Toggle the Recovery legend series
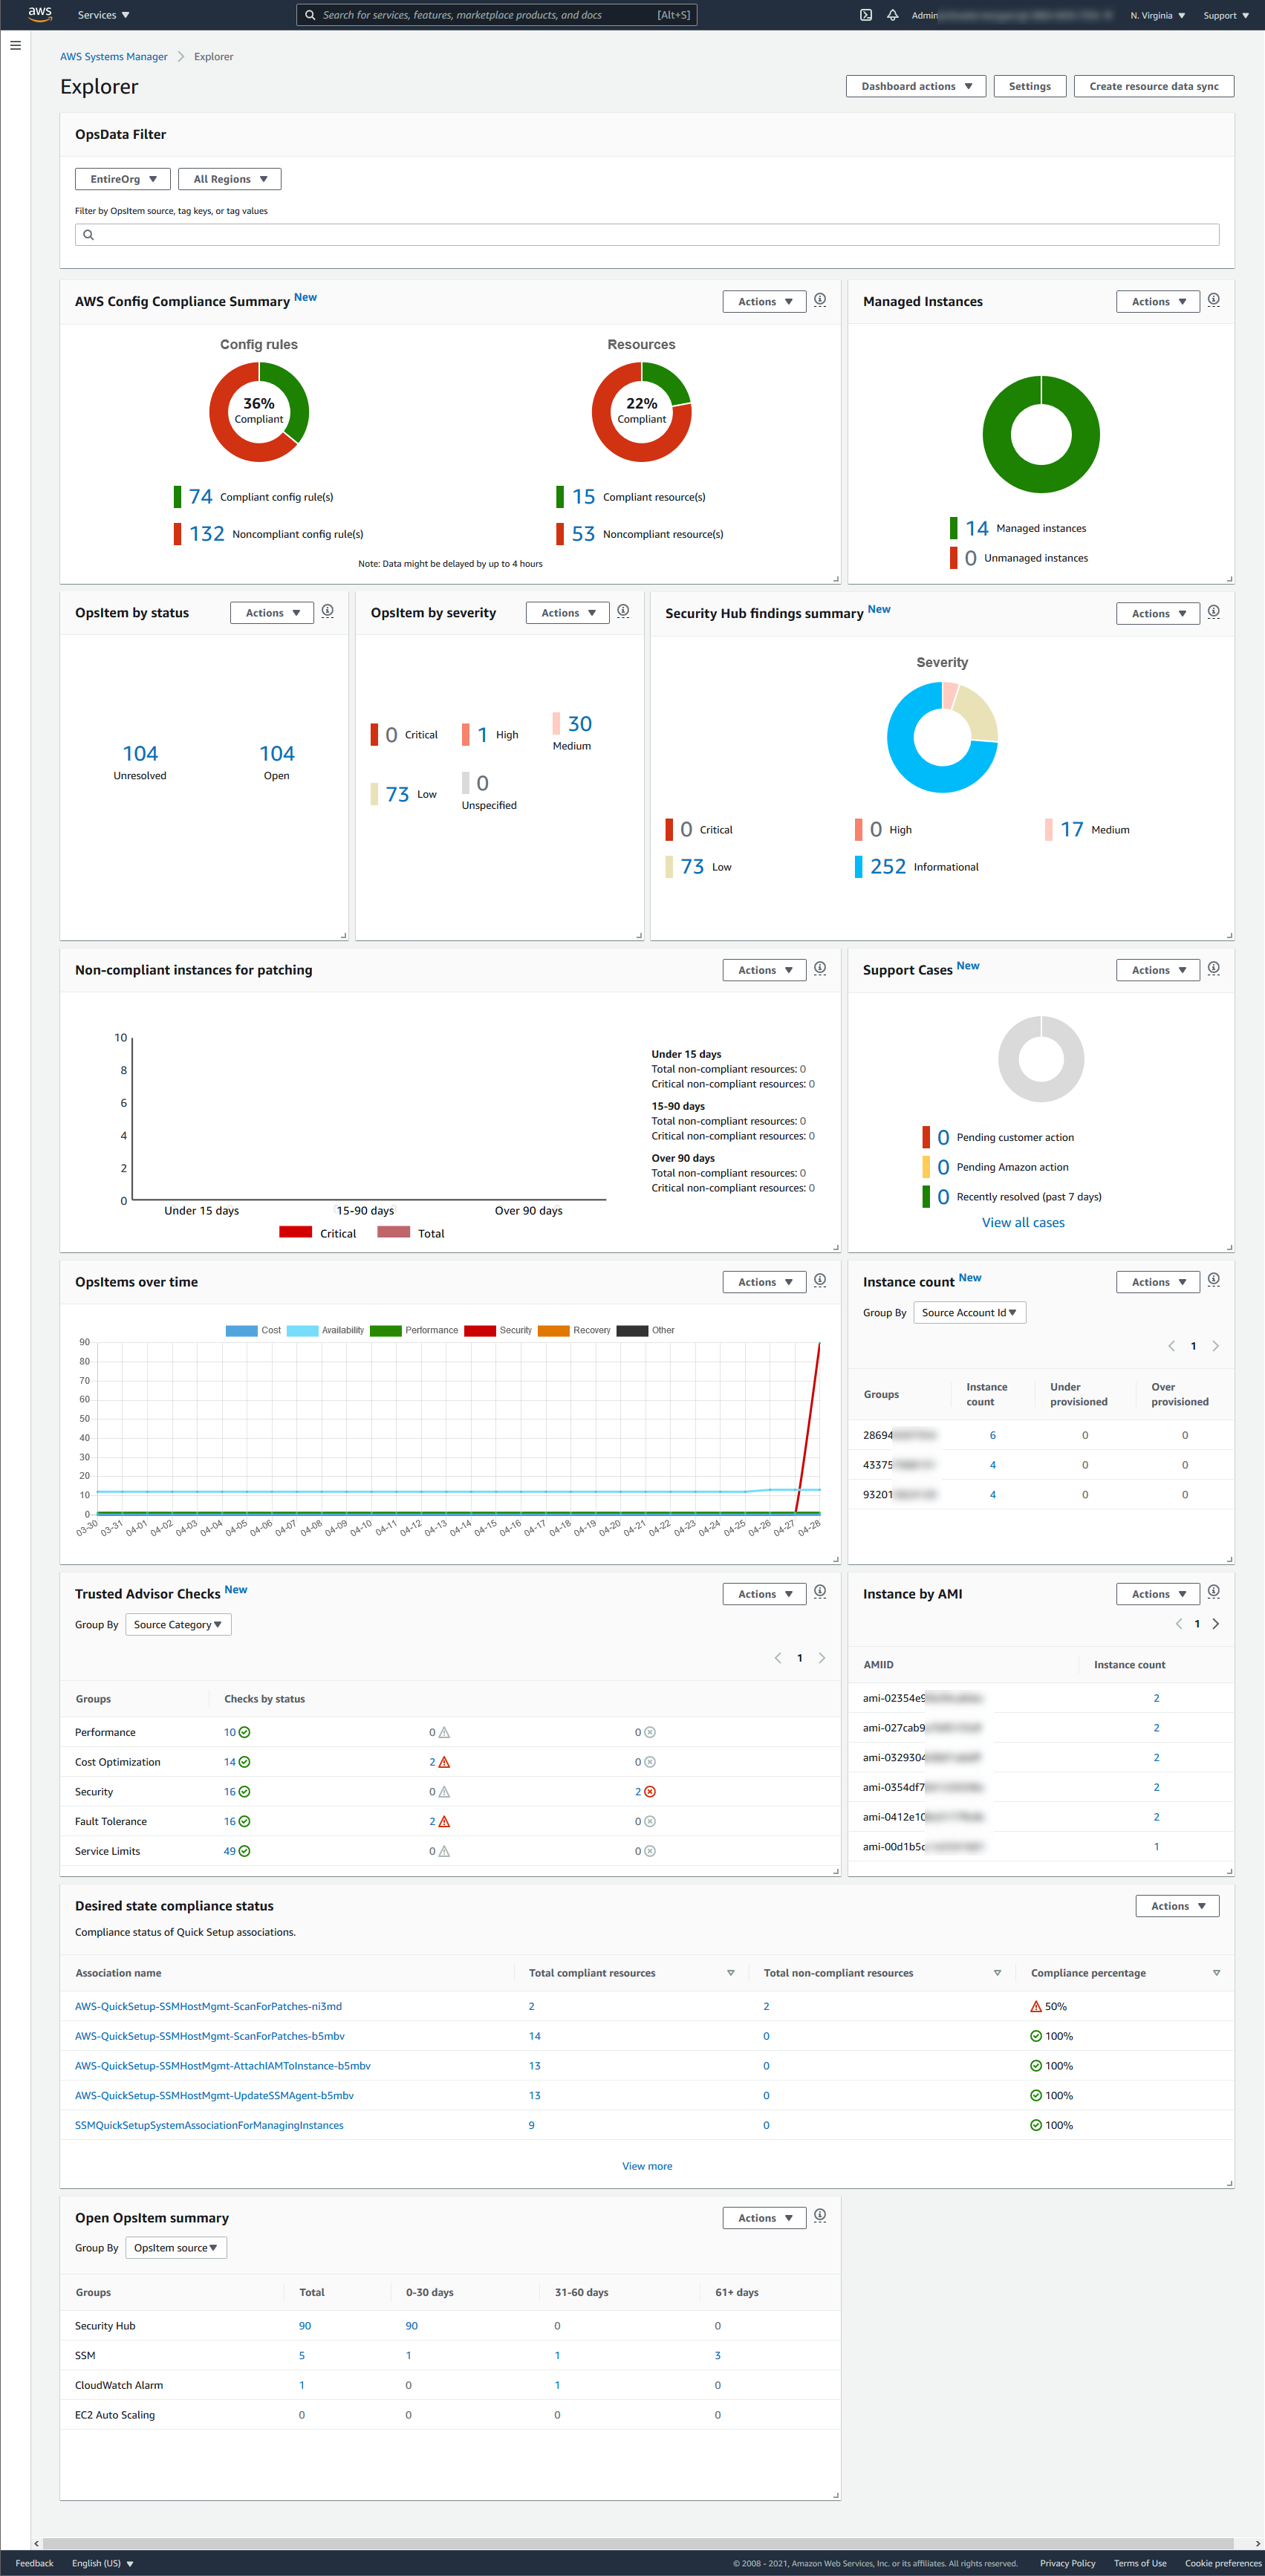 coord(574,1331)
